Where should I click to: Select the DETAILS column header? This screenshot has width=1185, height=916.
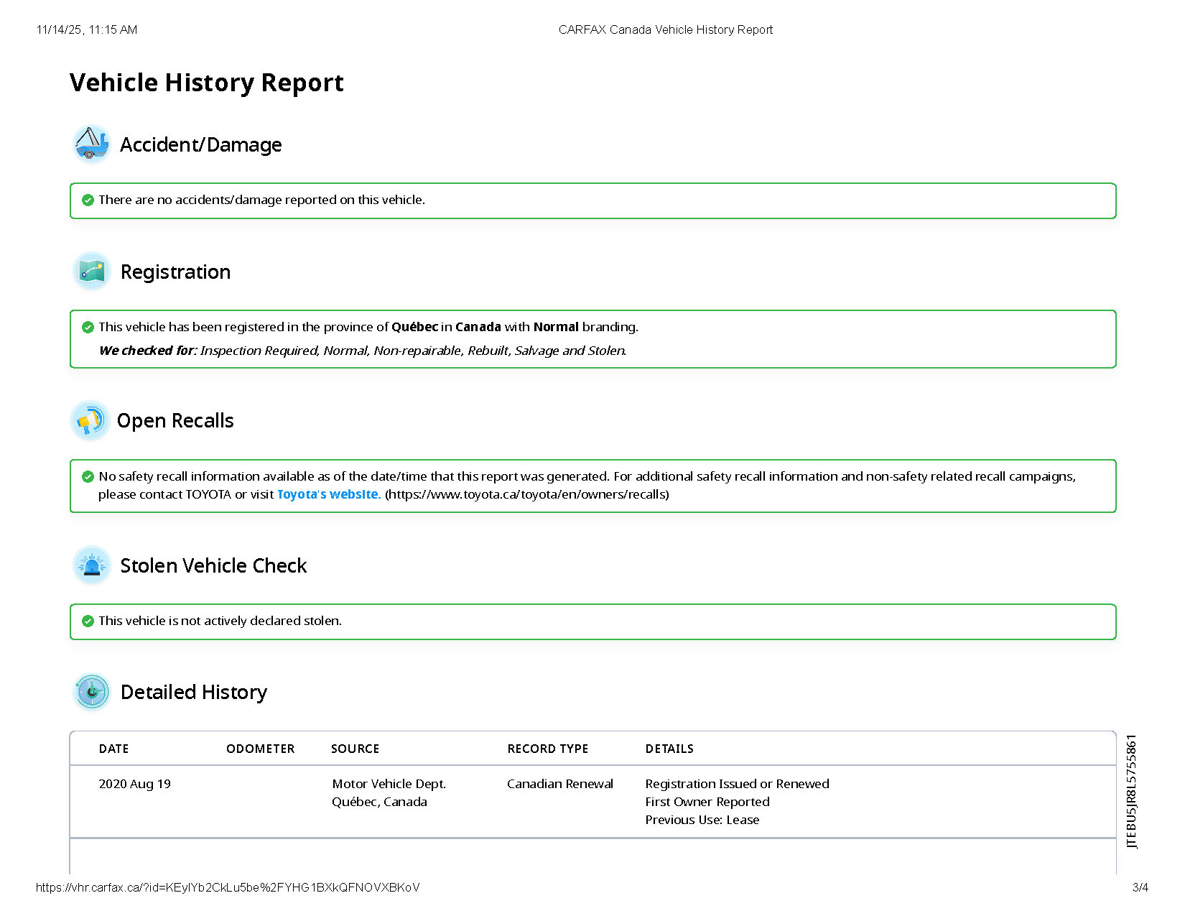(x=669, y=749)
